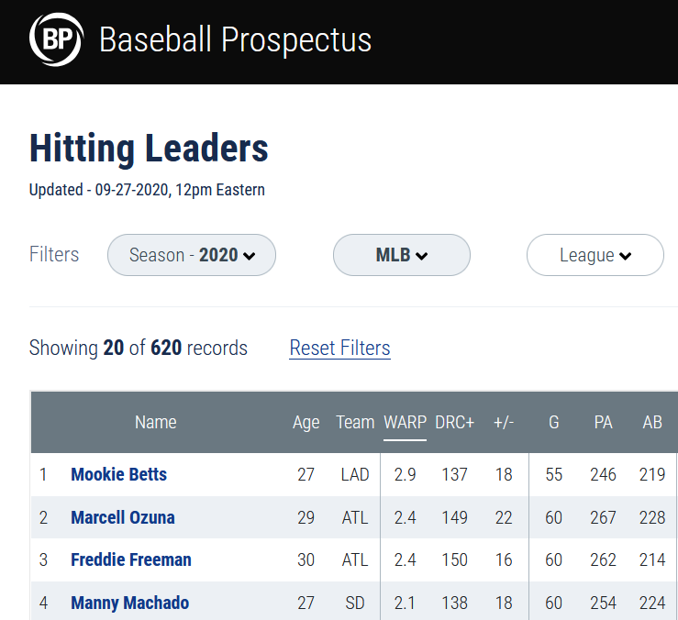Open the League filter dropdown
This screenshot has width=678, height=620.
coord(595,255)
